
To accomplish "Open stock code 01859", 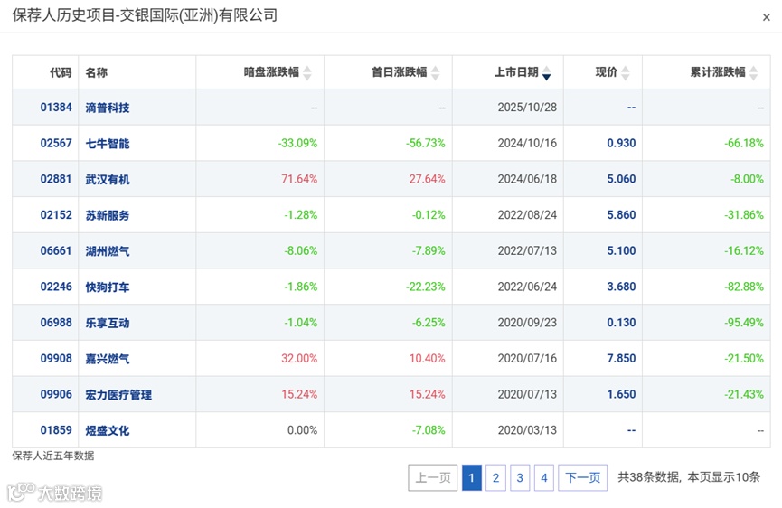I will [x=56, y=430].
